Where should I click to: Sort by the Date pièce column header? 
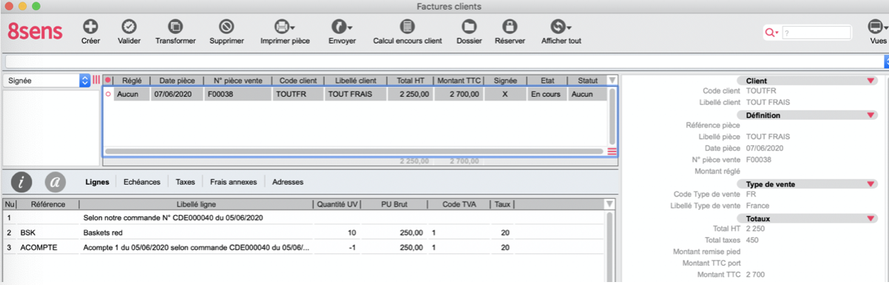[177, 80]
